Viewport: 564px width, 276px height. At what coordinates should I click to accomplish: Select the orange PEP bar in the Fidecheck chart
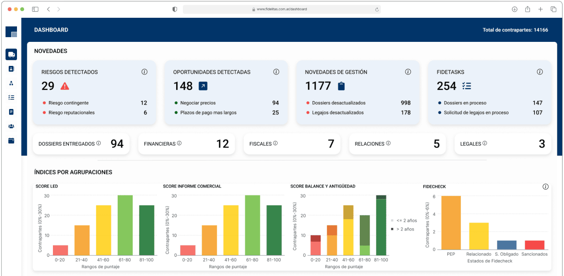click(x=451, y=222)
